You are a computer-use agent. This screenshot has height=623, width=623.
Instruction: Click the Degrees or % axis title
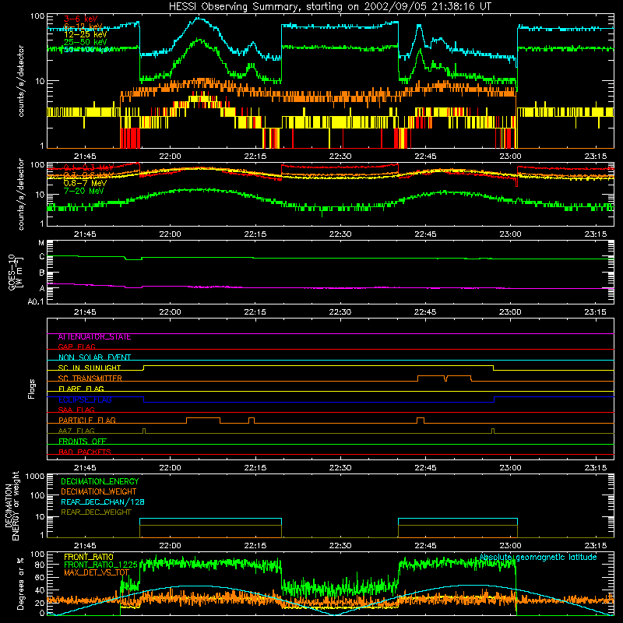[20, 583]
